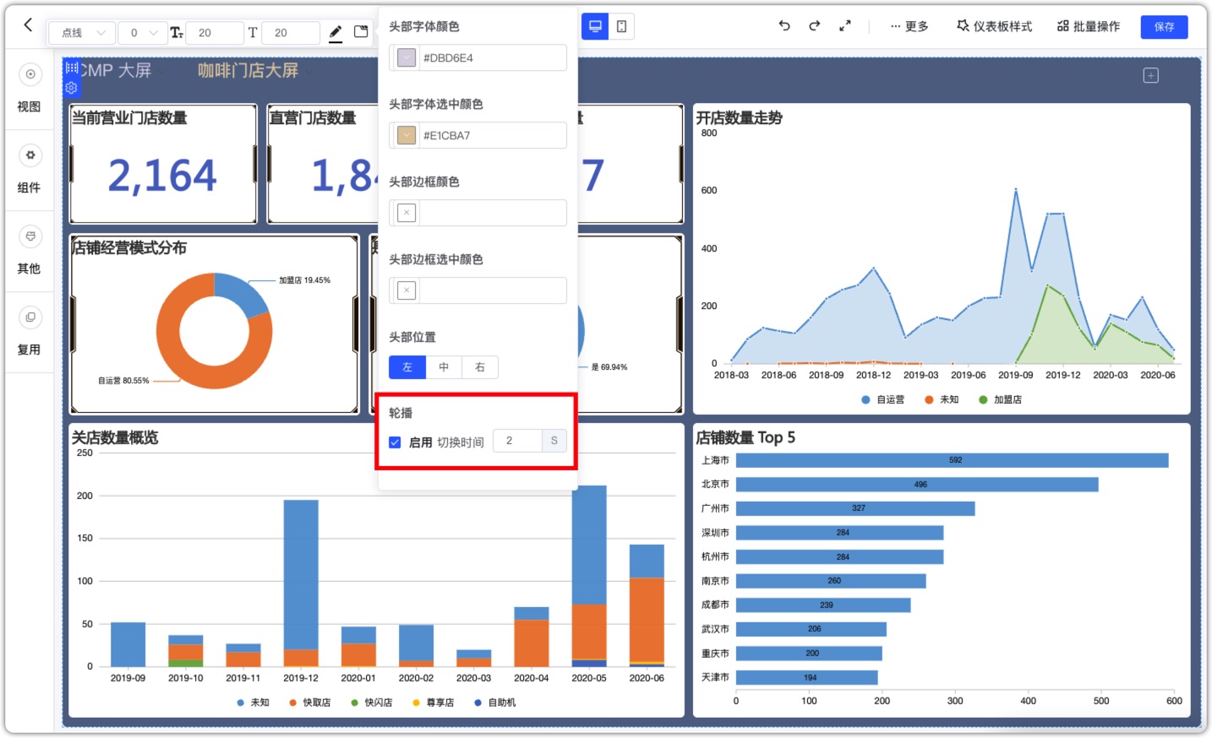Toggle the 尊享店 legend item
Screen dimensions: 1212x738
433,703
